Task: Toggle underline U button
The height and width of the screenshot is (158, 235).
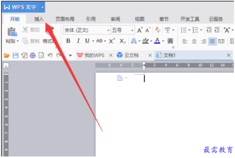Action: pos(87,41)
